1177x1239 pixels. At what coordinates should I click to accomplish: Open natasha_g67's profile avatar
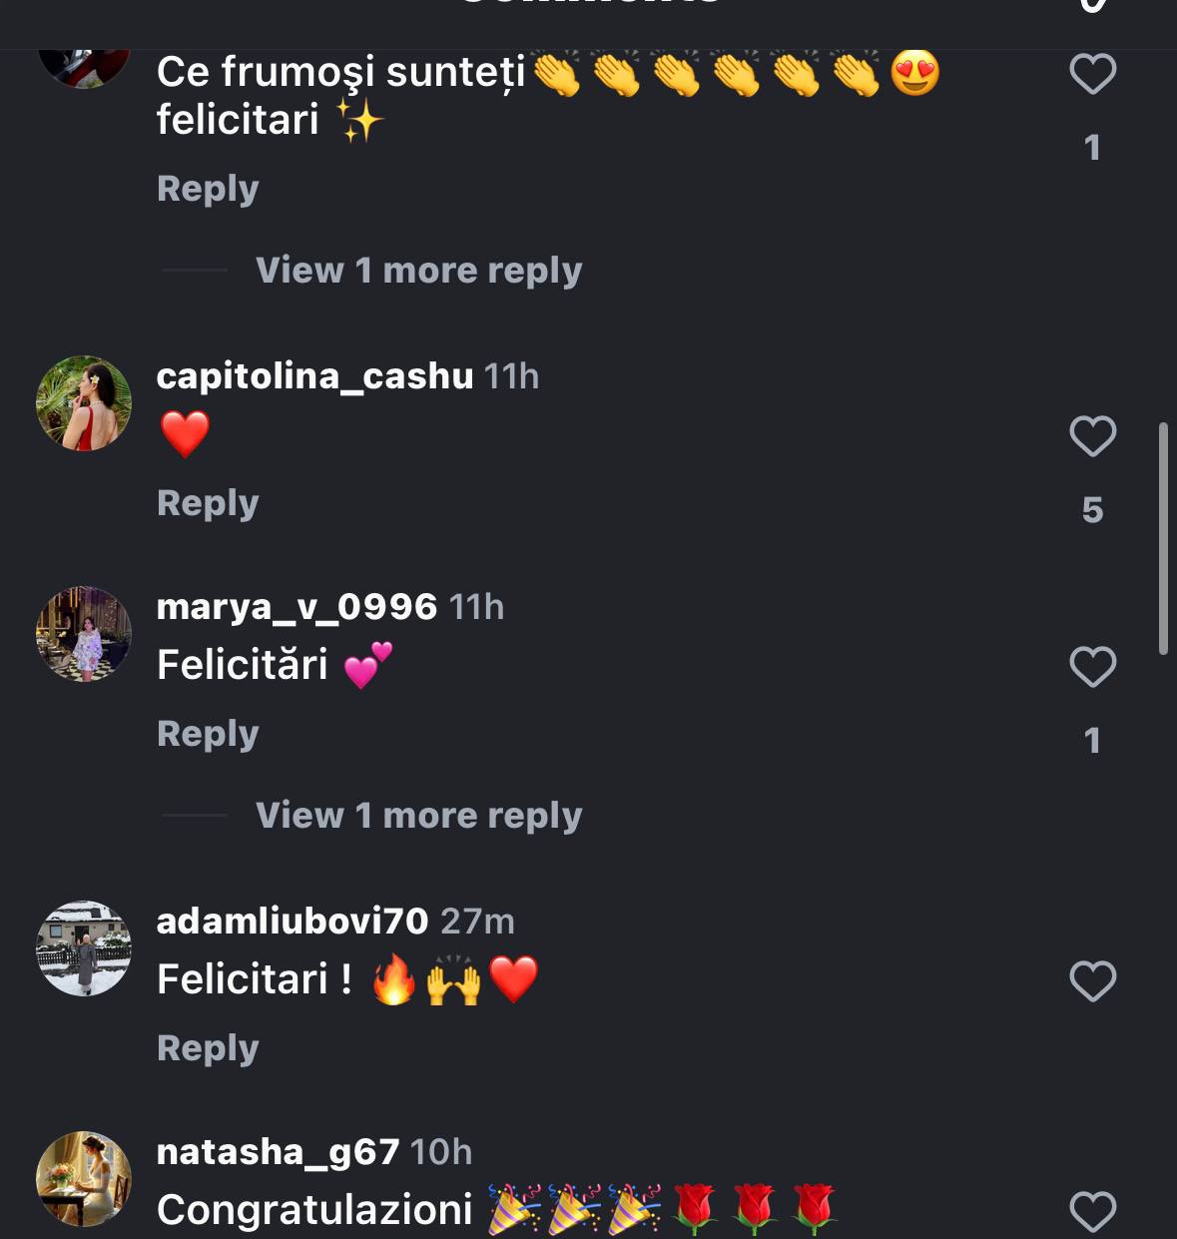click(84, 1179)
